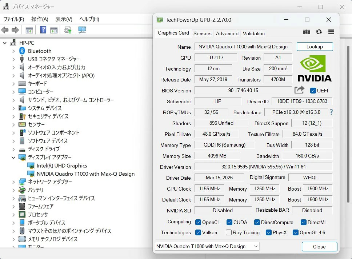
Task: Click the update driver toolbar icon
Action: 68,30
